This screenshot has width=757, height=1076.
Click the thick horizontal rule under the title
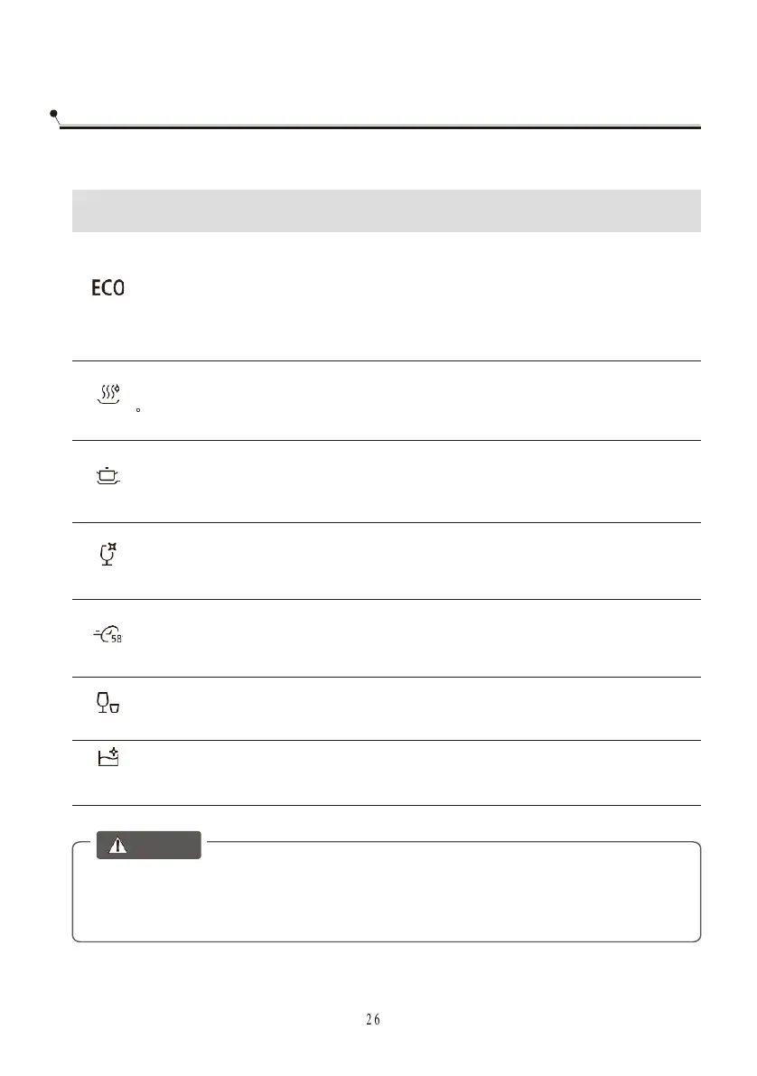[x=379, y=127]
